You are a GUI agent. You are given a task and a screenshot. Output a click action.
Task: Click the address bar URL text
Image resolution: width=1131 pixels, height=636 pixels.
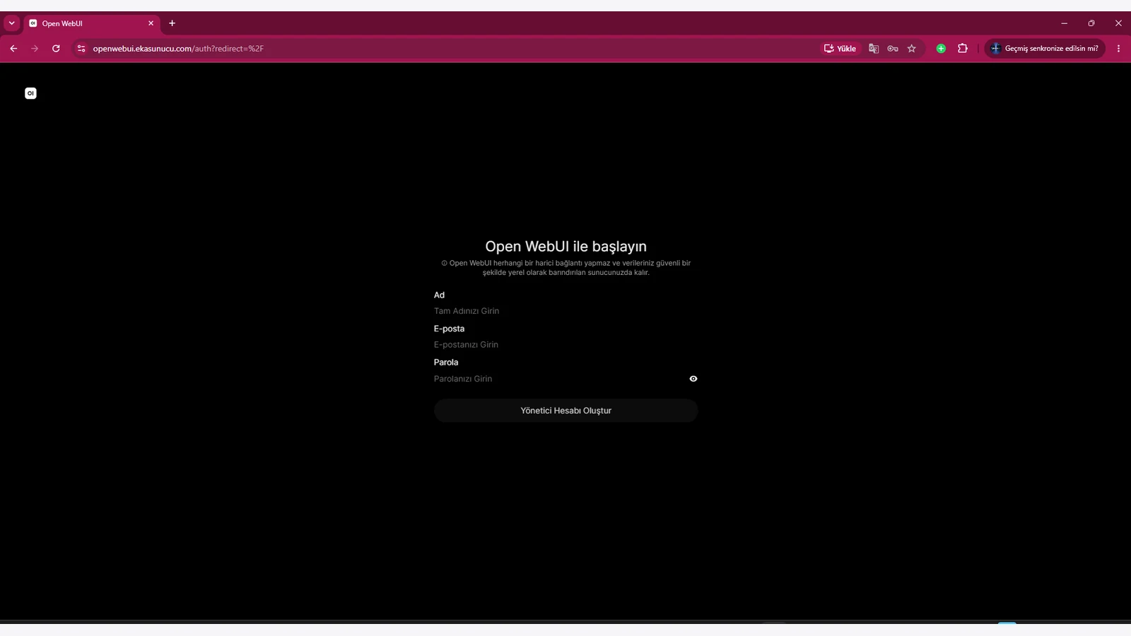(x=178, y=49)
